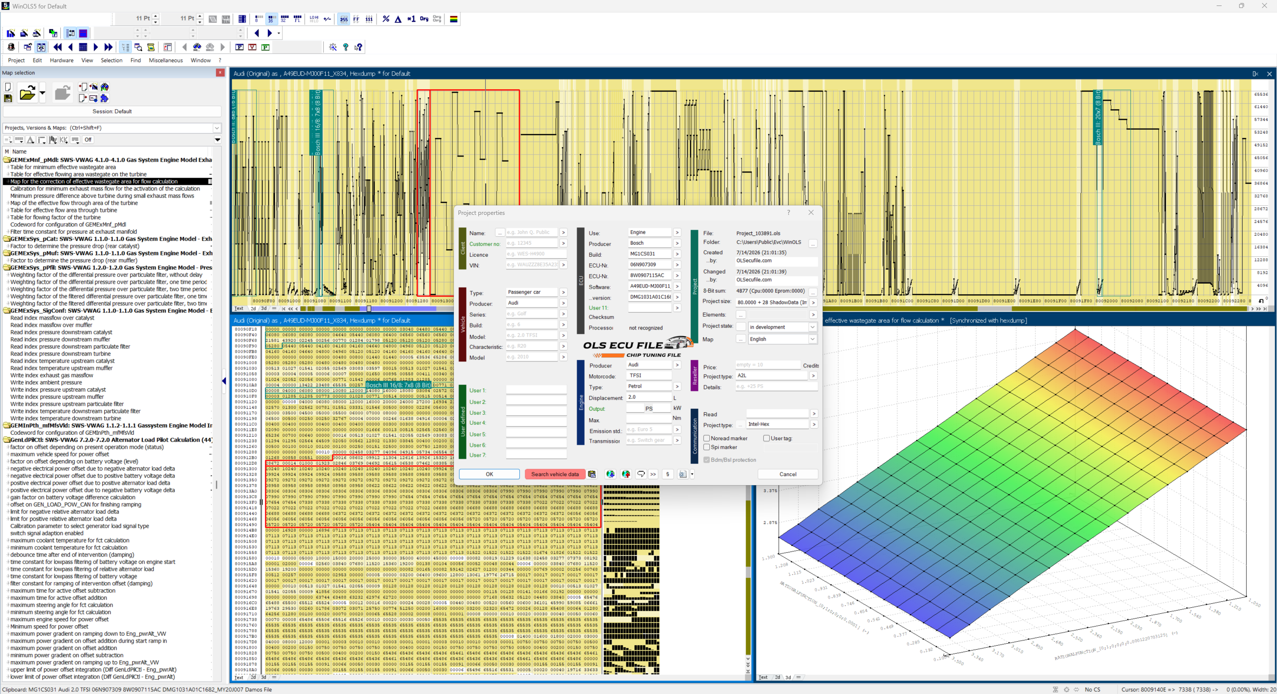The height and width of the screenshot is (694, 1277).
Task: Open the Miscellaneous menu
Action: [166, 60]
